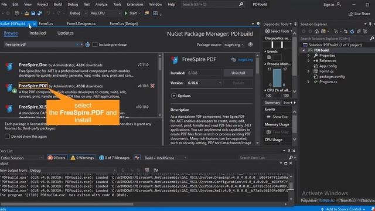Image resolution: width=375 pixels, height=211 pixels.
Task: Click Switch Views icon in Solution Explorer
Action: point(323,31)
